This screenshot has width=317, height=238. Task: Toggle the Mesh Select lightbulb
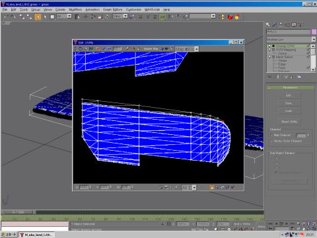(x=269, y=57)
